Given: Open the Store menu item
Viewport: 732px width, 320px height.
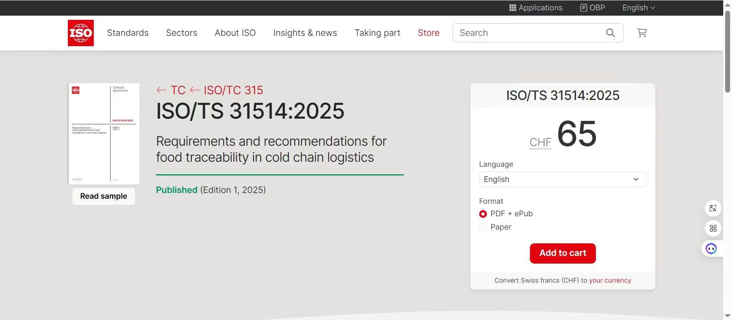Looking at the screenshot, I should coord(429,33).
